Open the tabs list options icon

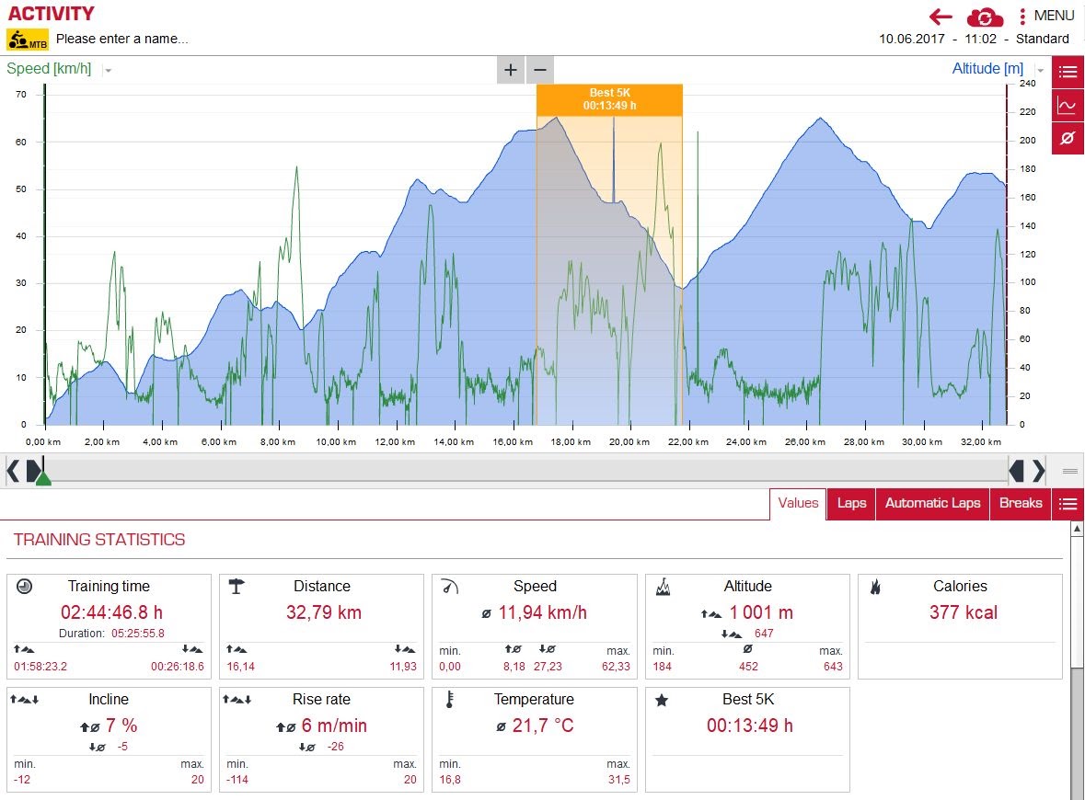click(x=1068, y=503)
